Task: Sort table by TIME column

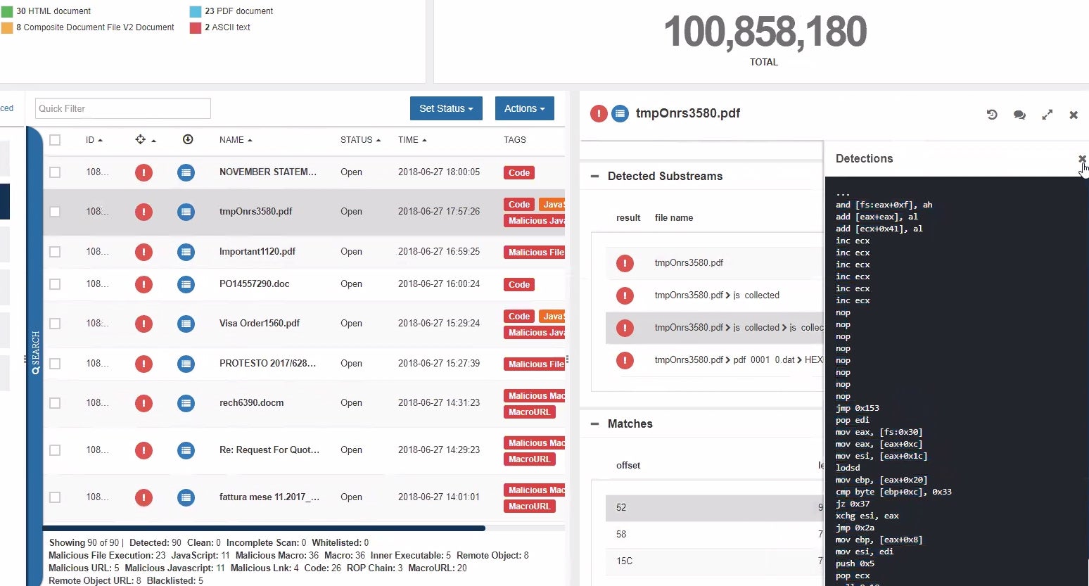Action: [x=412, y=140]
